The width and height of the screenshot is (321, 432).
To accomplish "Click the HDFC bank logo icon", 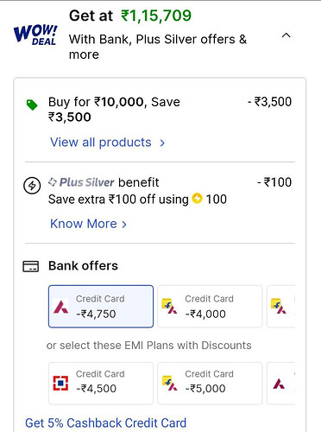I will click(60, 384).
